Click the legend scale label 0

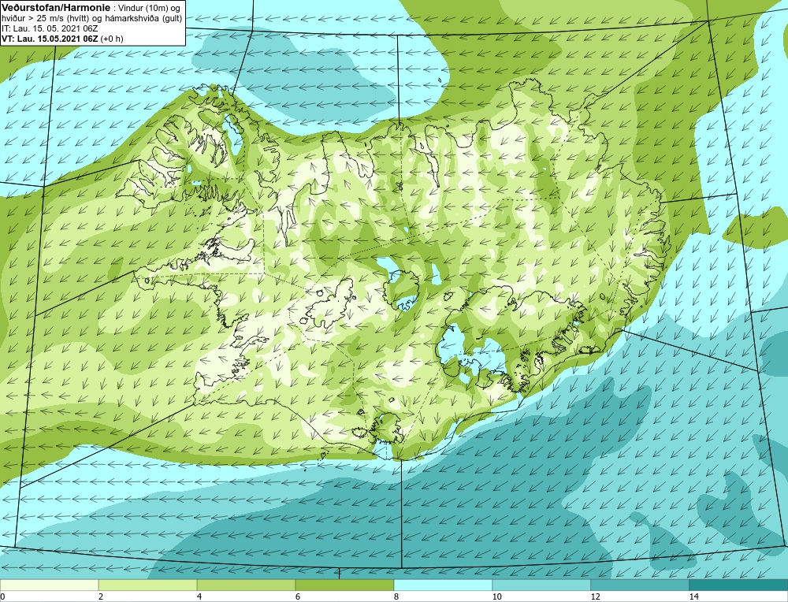click(2, 596)
